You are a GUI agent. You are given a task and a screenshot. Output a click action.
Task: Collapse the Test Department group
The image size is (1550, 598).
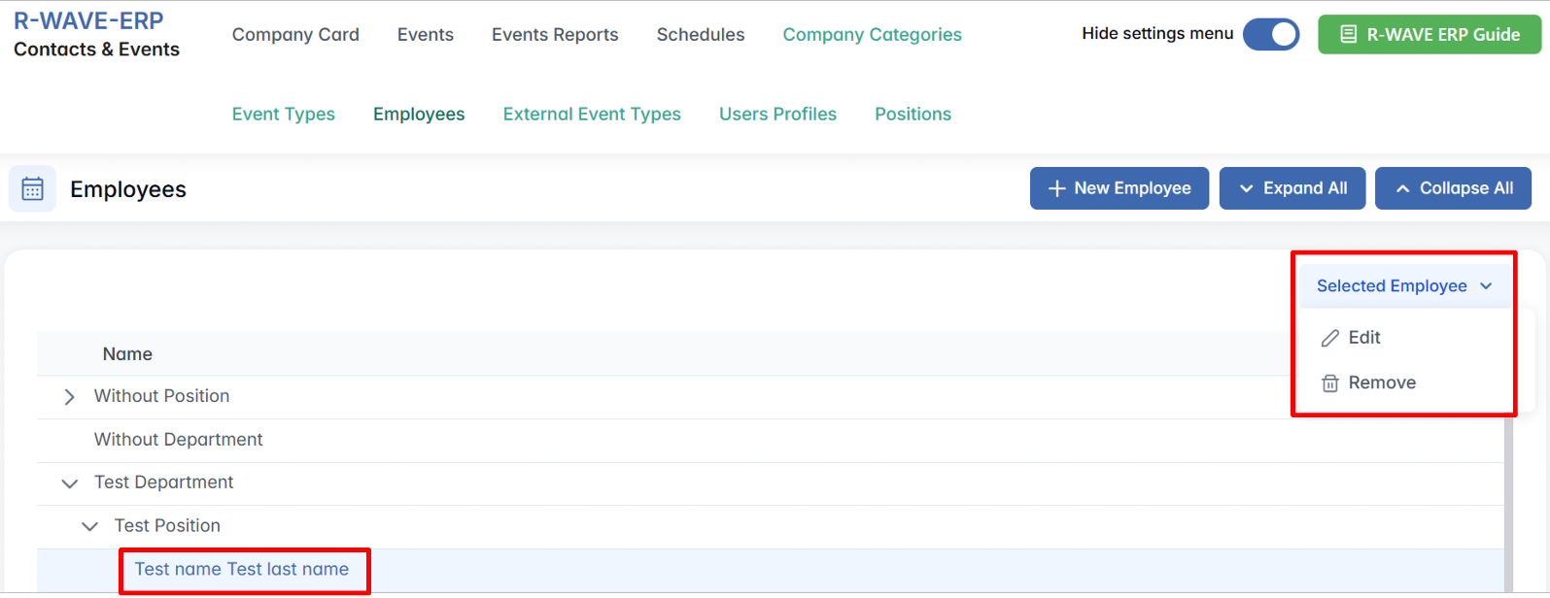pyautogui.click(x=69, y=483)
